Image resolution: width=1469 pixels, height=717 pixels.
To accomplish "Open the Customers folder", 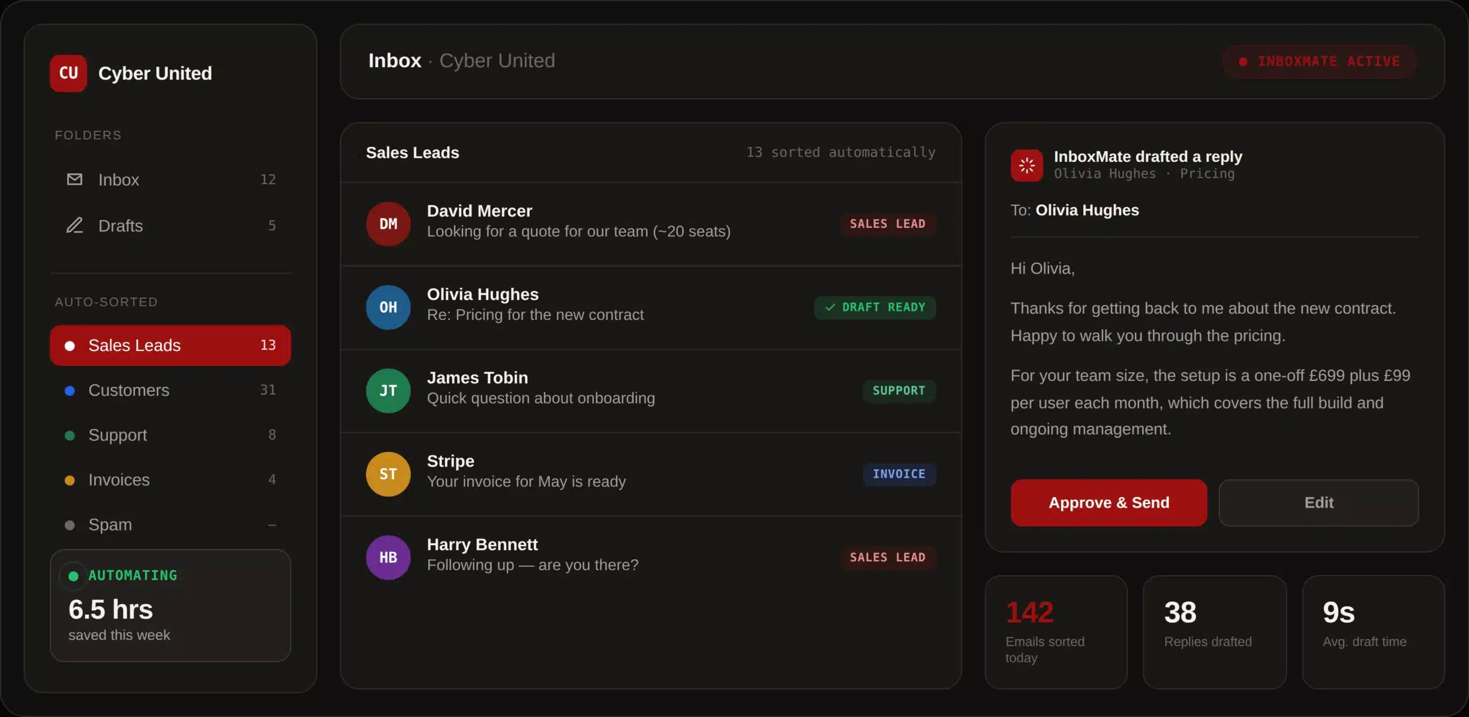I will [170, 390].
